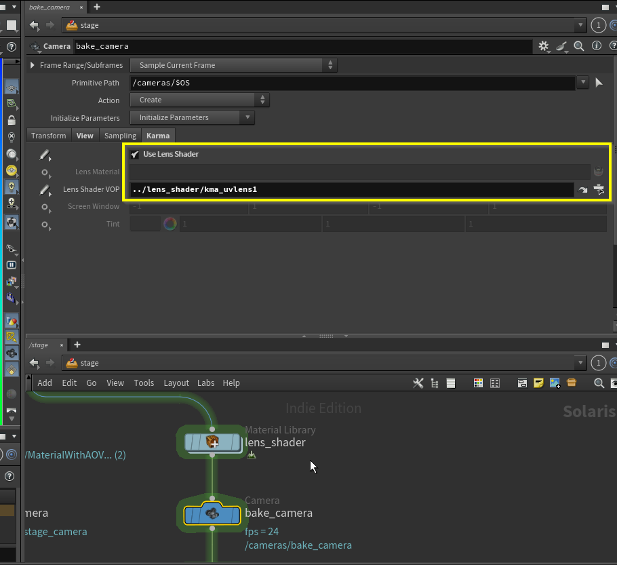Open the Add menu in network editor
This screenshot has width=617, height=565.
[x=45, y=383]
